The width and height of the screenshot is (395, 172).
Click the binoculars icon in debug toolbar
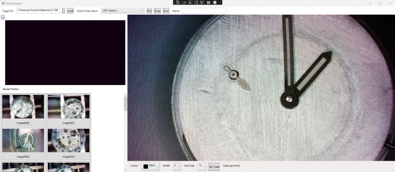(208, 2)
